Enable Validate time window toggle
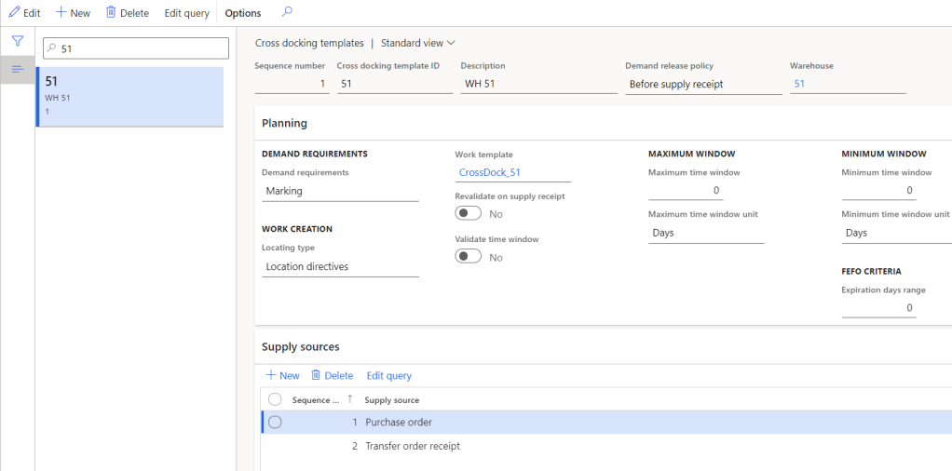Viewport: 952px width, 471px height. (468, 257)
